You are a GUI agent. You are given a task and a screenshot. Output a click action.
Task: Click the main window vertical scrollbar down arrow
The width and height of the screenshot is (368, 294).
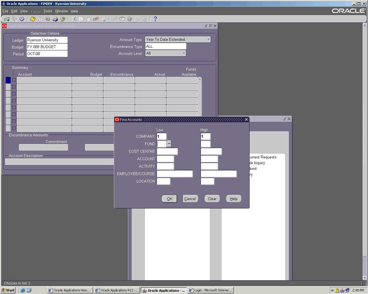point(365,278)
